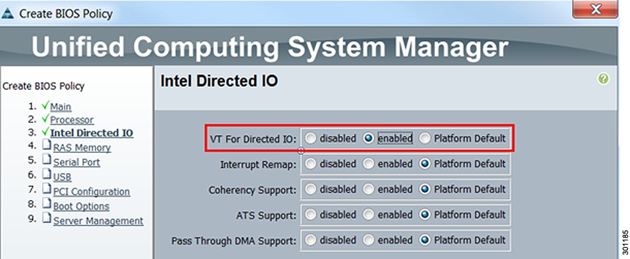Set VT For Directed IO to disabled
This screenshot has width=630, height=259.
coord(311,138)
